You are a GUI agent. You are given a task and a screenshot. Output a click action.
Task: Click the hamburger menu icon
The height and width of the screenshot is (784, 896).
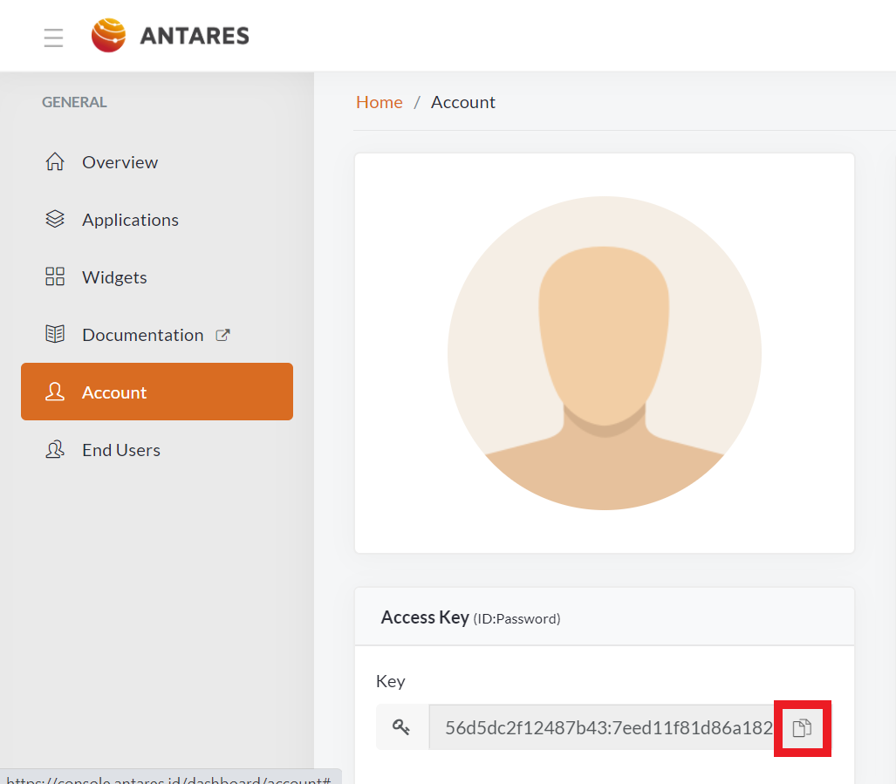(x=53, y=37)
